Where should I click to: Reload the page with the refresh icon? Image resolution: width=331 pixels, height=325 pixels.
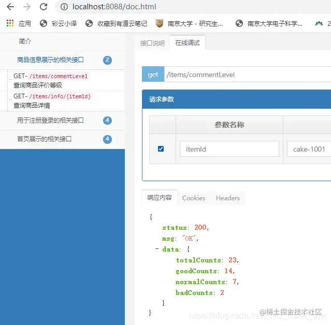click(x=44, y=7)
